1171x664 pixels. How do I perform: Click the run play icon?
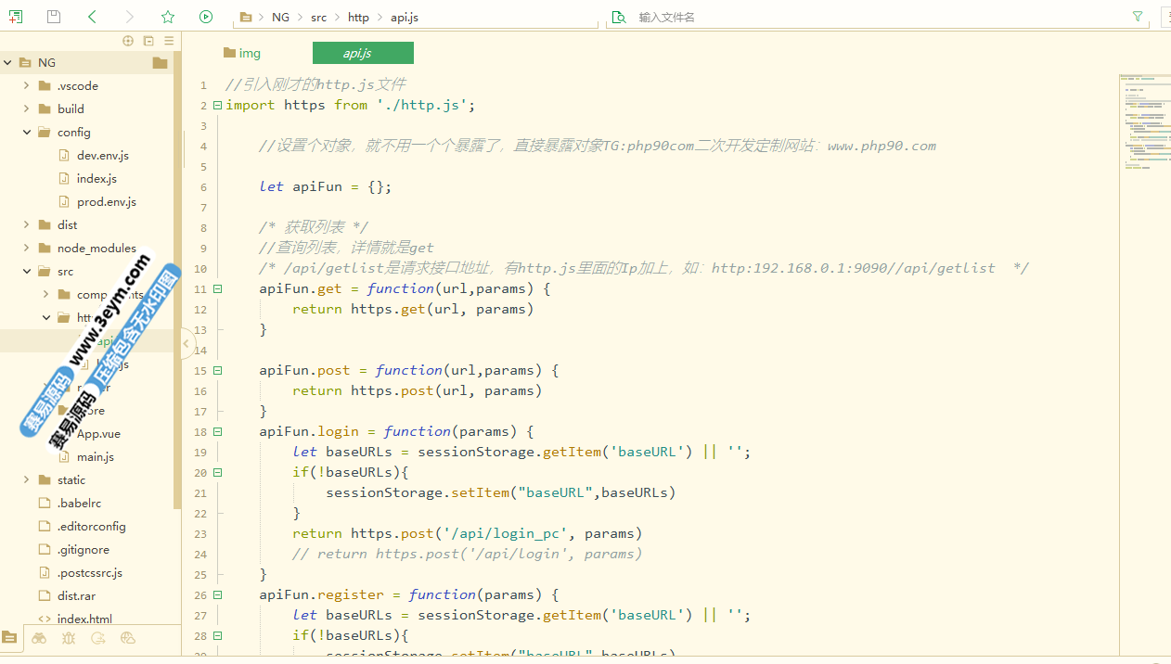206,17
